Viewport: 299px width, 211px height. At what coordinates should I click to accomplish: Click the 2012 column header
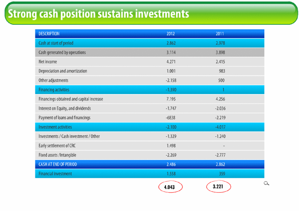(171, 34)
